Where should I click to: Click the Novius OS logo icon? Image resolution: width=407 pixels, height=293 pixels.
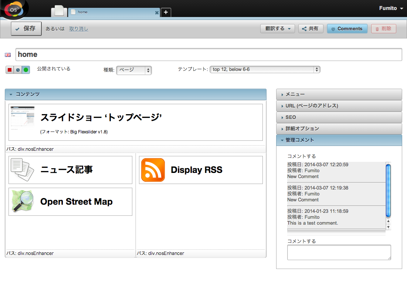(x=14, y=10)
